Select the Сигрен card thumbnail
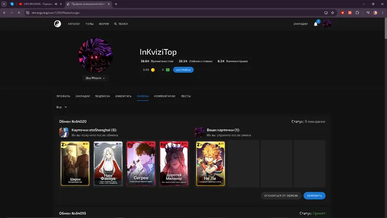Image resolution: width=387 pixels, height=218 pixels. (141, 163)
